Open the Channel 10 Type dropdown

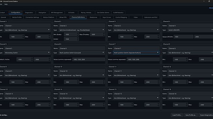tap(82, 75)
